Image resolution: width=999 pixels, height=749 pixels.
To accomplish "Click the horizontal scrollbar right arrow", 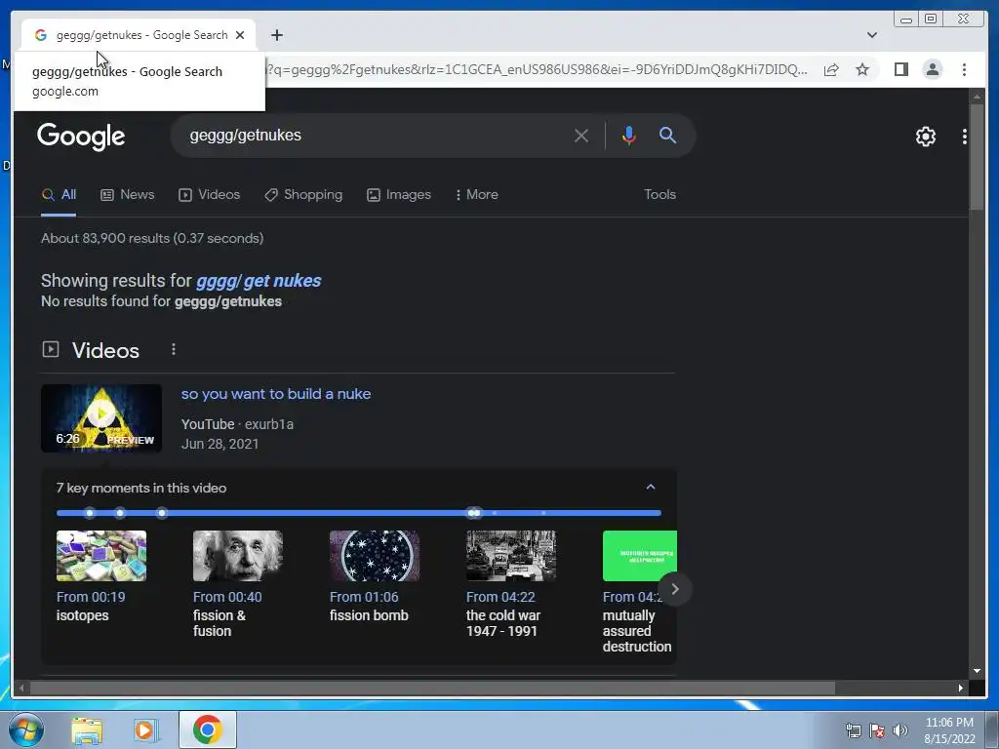I will click(x=961, y=688).
